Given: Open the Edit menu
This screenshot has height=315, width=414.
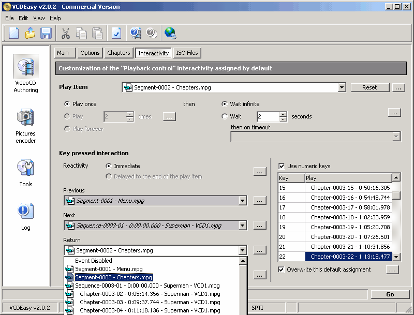Looking at the screenshot, I should pos(23,18).
